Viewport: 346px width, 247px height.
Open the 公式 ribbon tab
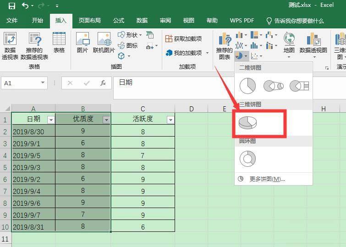click(119, 21)
